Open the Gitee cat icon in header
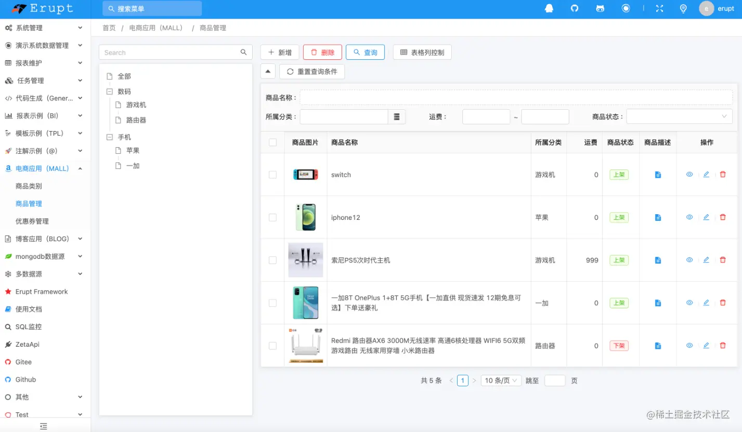 click(600, 8)
